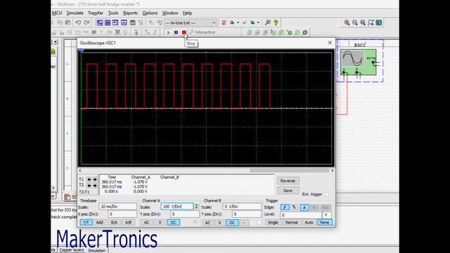Move cursor T2 left with arrow
The image size is (450, 253).
point(89,186)
